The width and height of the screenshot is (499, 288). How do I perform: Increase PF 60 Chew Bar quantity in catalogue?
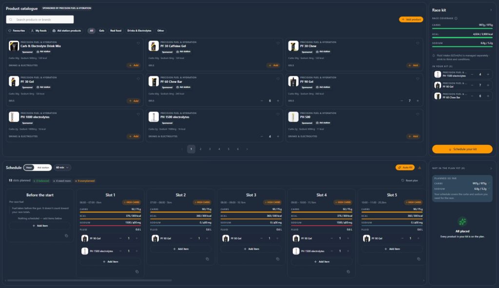[278, 101]
